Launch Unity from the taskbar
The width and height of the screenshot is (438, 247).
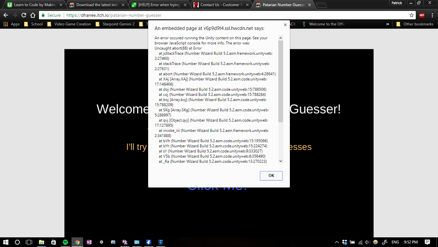click(101, 242)
